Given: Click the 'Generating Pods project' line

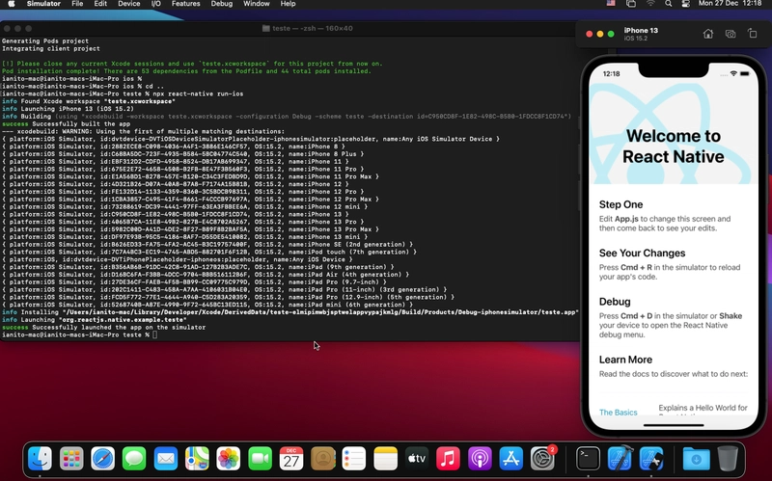Looking at the screenshot, I should [45, 41].
